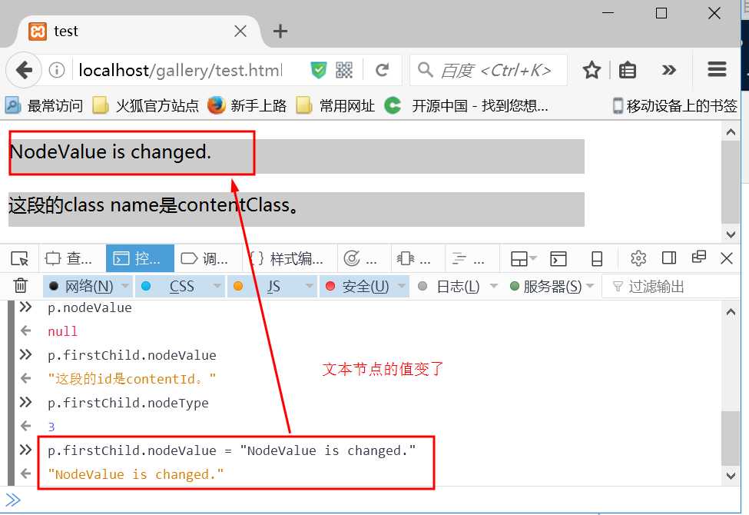
Task: Expand the CSS filter dropdown arrow
Action: [217, 286]
